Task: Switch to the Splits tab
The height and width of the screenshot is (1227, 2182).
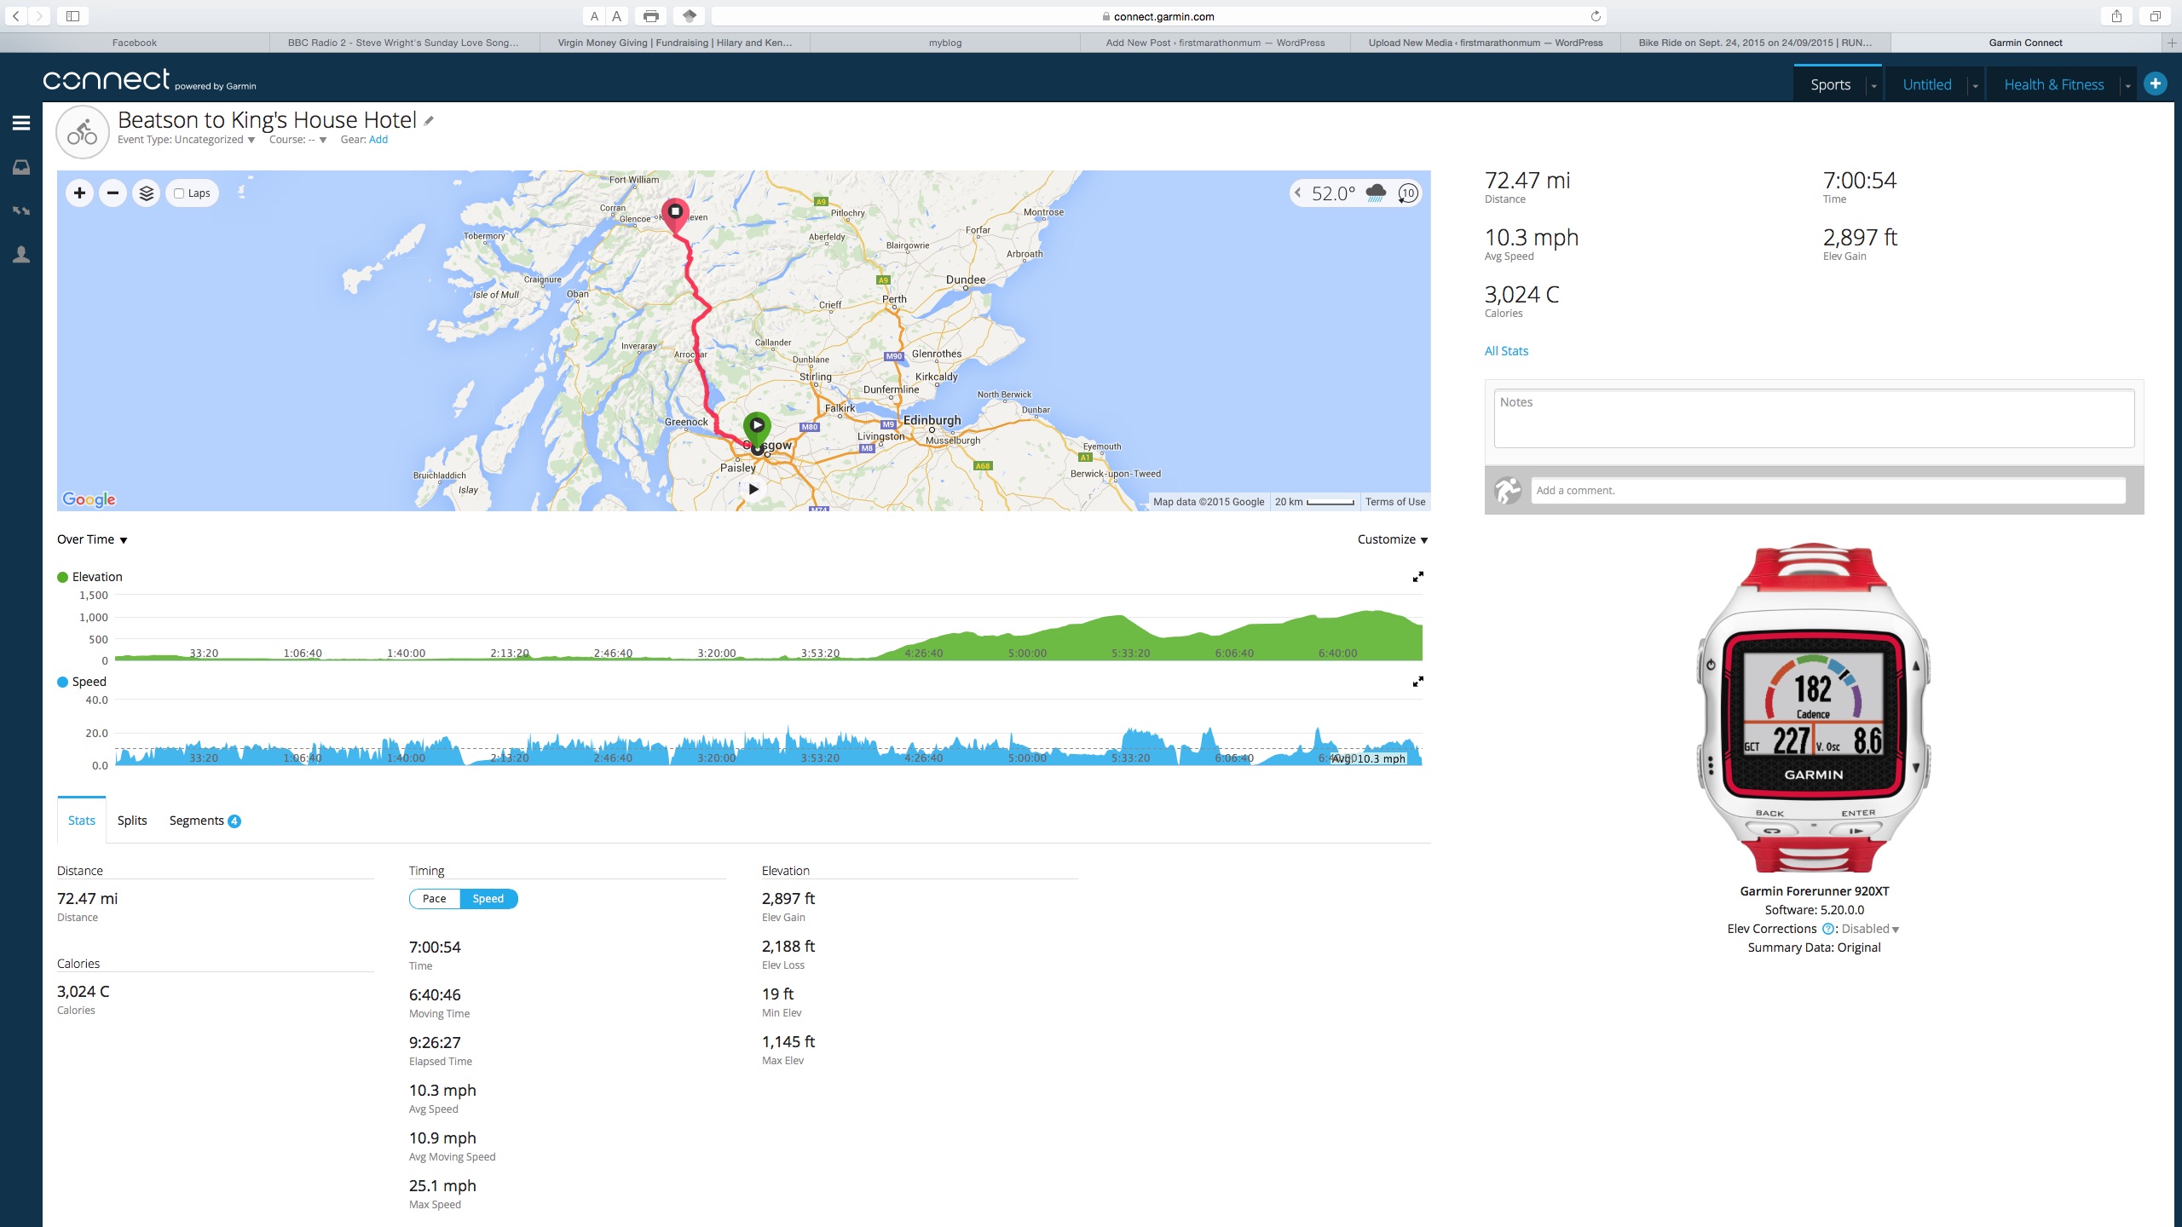Action: tap(132, 821)
